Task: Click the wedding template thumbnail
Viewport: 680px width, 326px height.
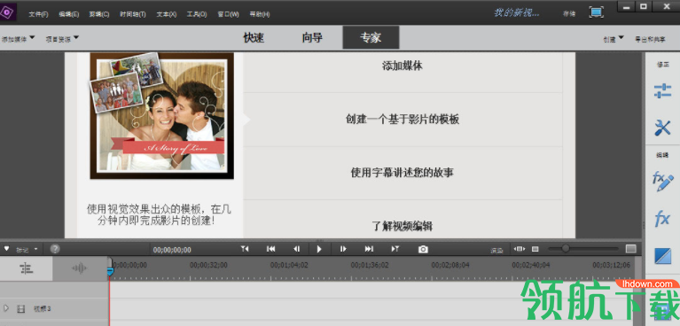Action: point(161,115)
